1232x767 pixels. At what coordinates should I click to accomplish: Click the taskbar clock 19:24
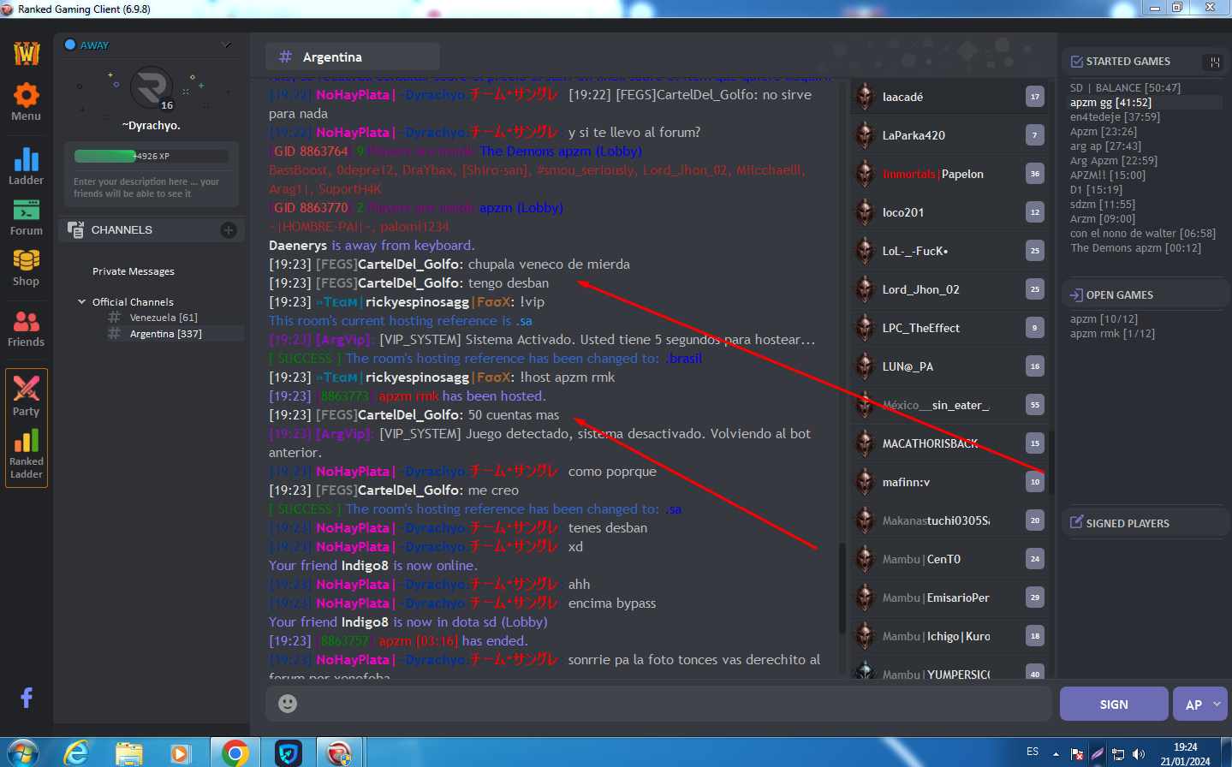(x=1186, y=747)
